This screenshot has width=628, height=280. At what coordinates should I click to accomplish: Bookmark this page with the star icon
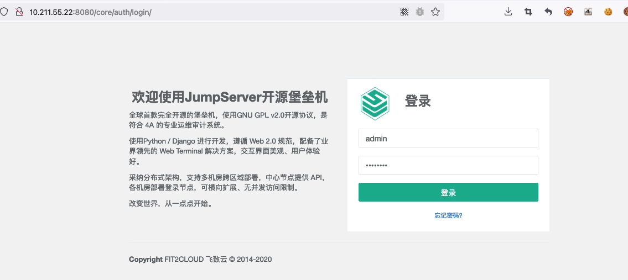[x=435, y=12]
